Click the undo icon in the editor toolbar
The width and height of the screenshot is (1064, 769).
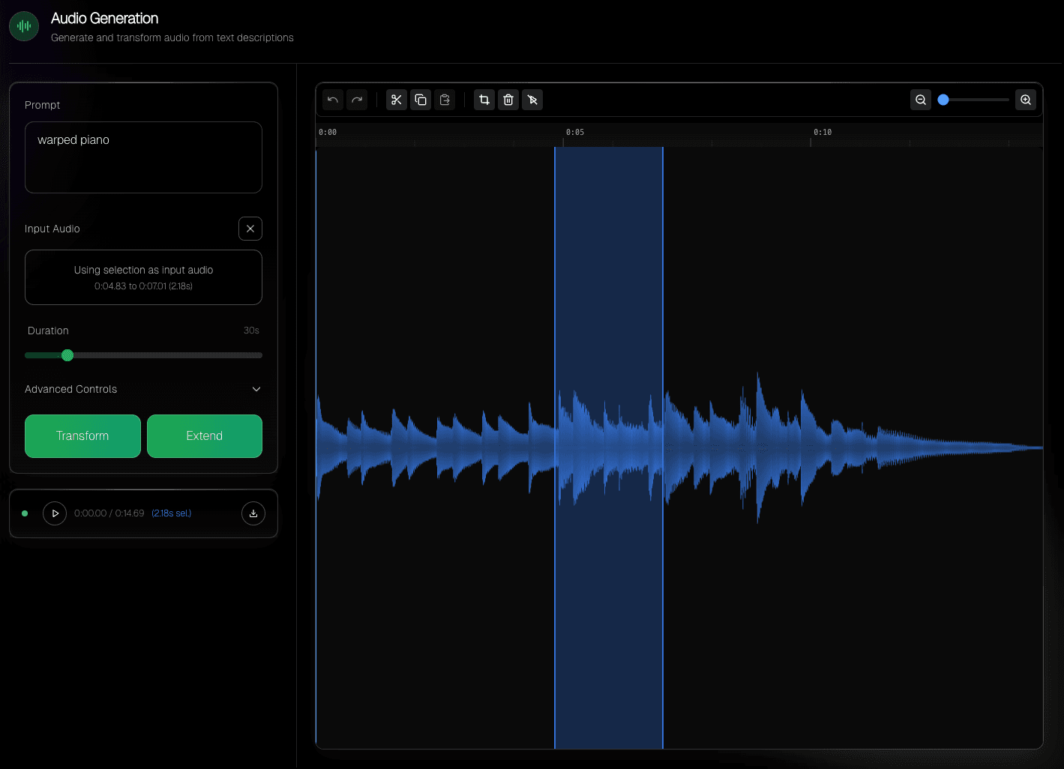tap(333, 100)
